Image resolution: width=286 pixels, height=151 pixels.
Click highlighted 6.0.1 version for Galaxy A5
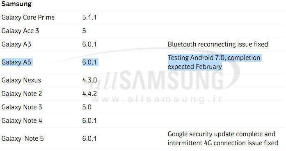(x=90, y=62)
